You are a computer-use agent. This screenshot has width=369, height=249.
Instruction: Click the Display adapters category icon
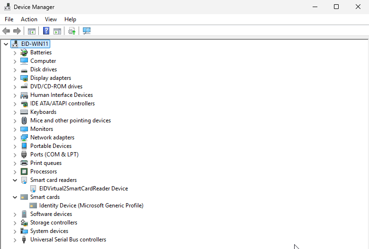point(24,78)
